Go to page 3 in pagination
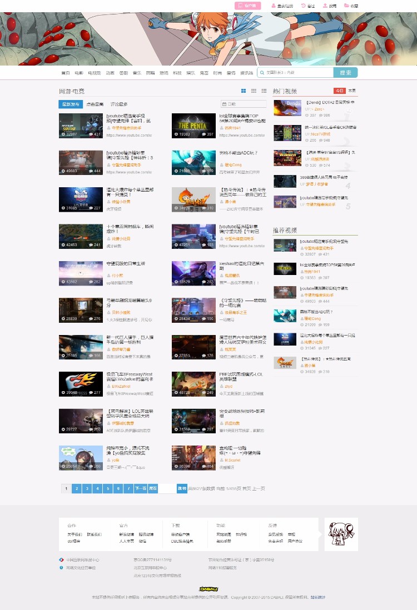 87,489
